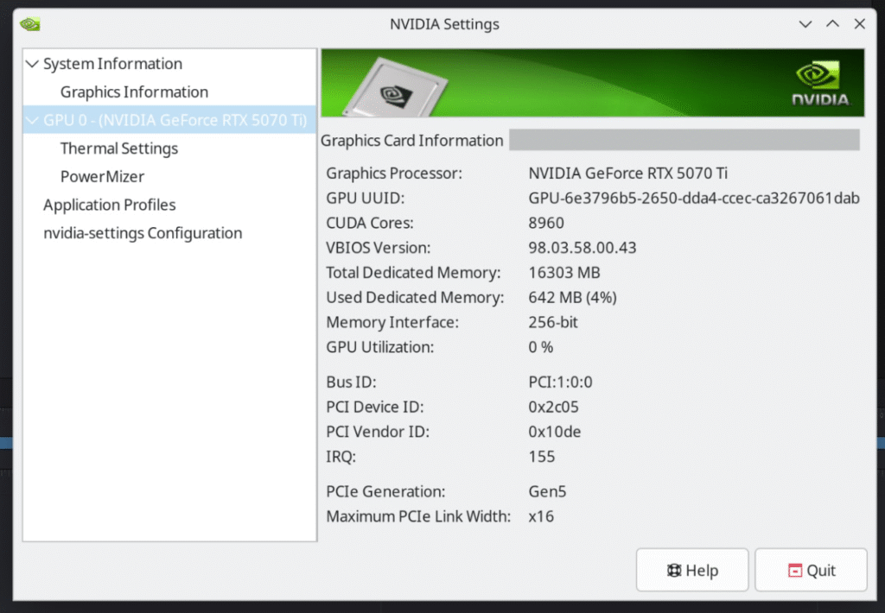885x613 pixels.
Task: Click the 'Total Dedicated Memory:' label
Action: click(413, 272)
